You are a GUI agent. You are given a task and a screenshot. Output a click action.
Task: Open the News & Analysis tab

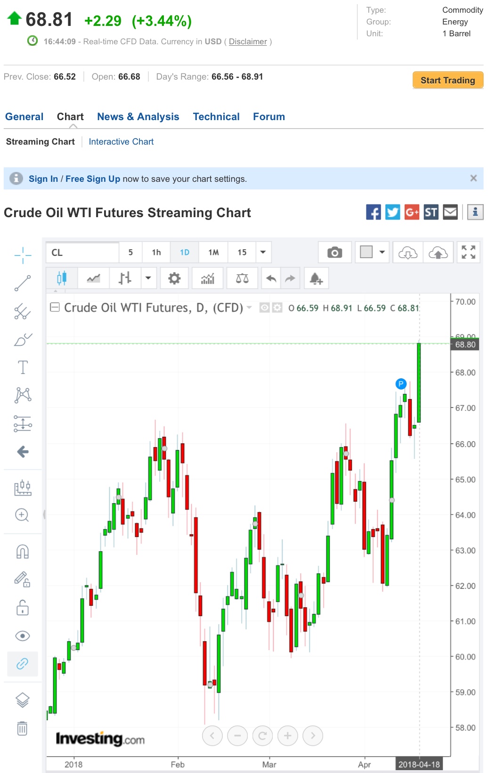tap(138, 117)
